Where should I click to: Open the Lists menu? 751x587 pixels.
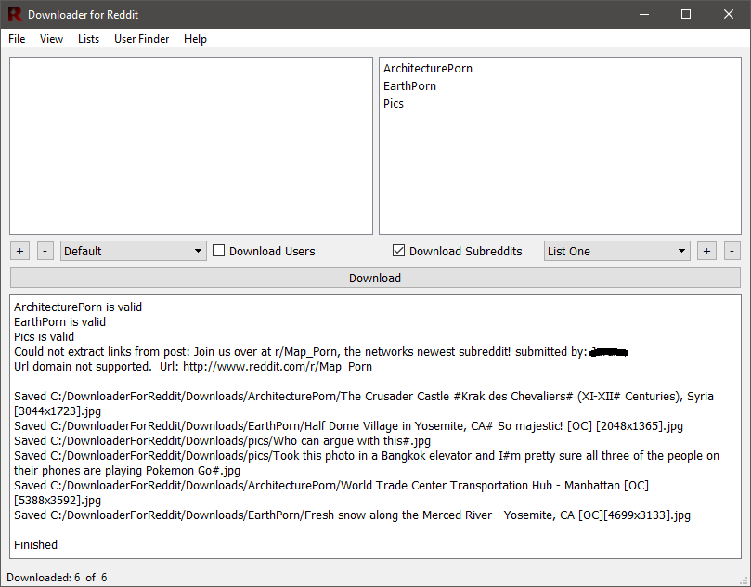(88, 39)
